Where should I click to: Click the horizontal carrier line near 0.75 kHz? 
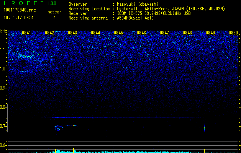pyautogui.click(x=121, y=117)
